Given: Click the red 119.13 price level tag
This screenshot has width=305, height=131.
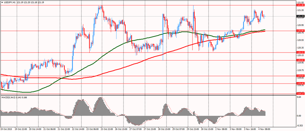Looking at the screenshot, I should click(300, 94).
